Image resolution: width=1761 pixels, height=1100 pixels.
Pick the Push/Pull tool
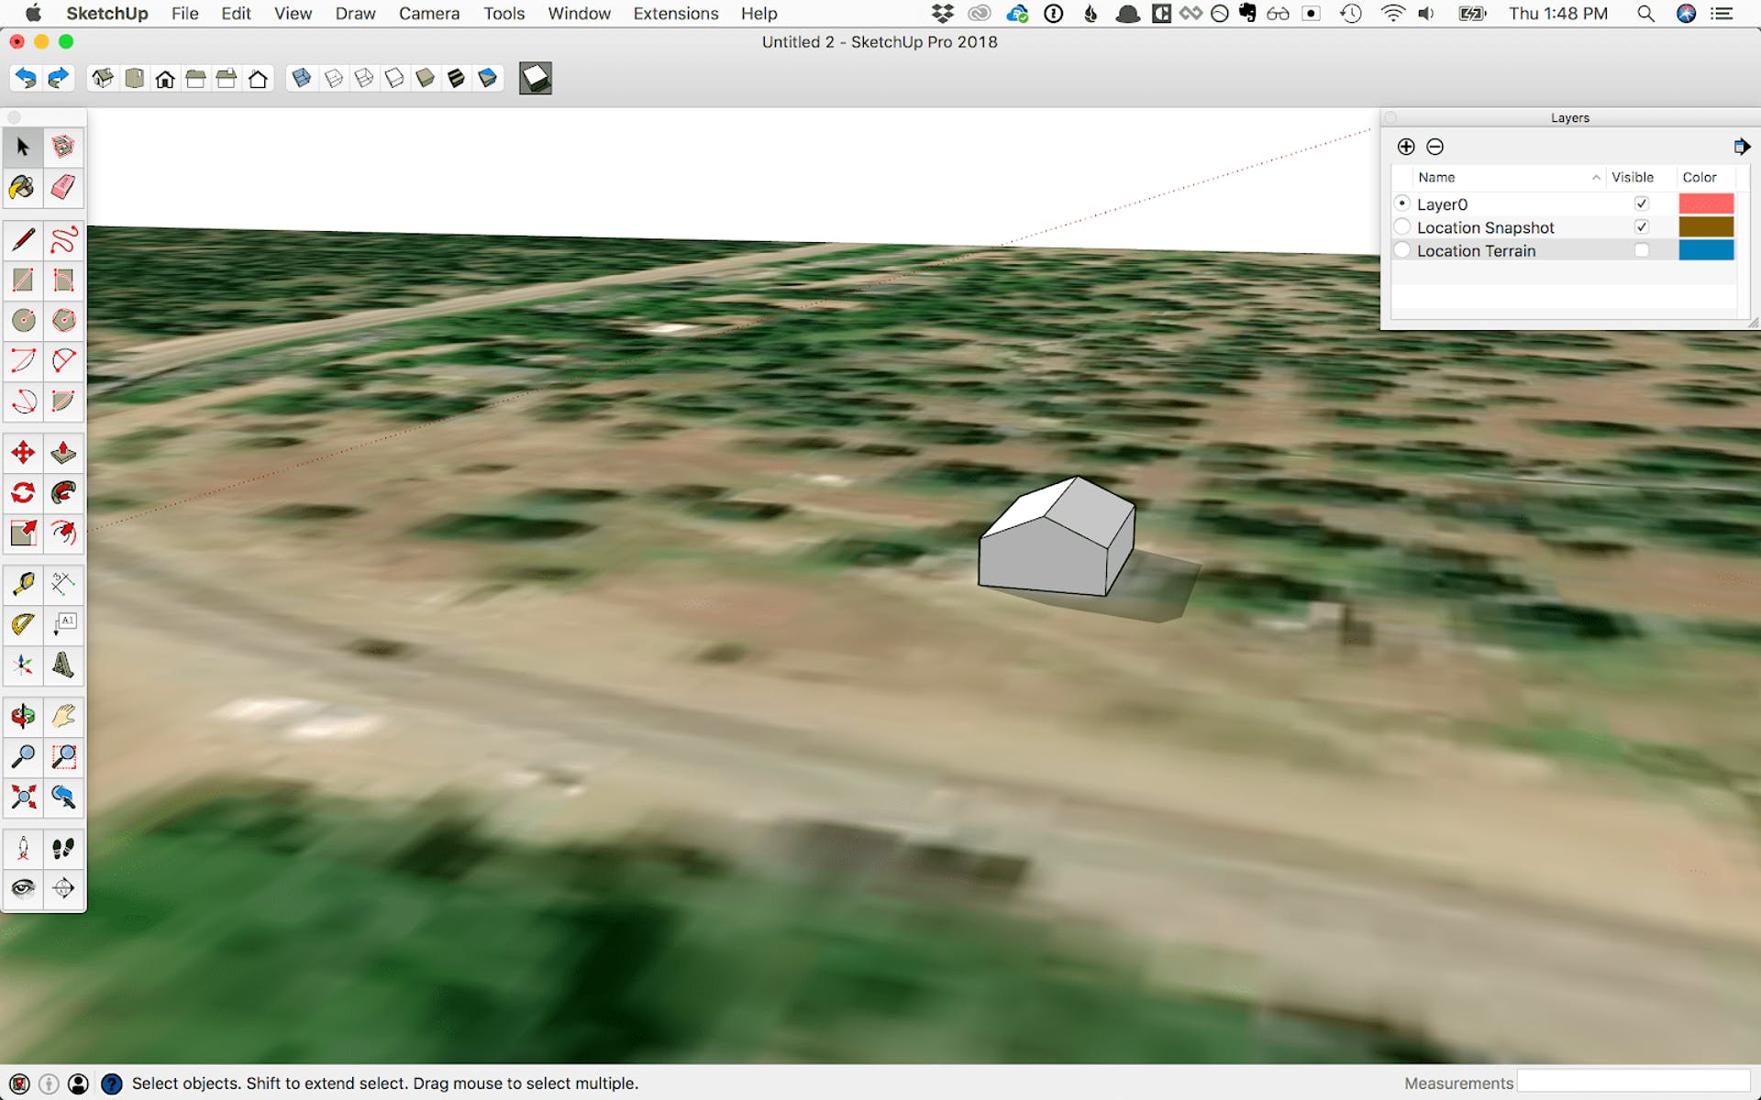click(63, 452)
